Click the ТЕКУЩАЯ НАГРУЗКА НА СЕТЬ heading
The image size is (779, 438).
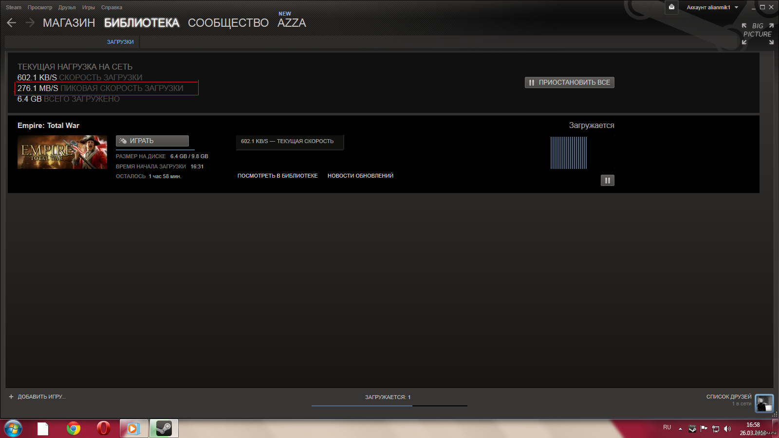(75, 67)
